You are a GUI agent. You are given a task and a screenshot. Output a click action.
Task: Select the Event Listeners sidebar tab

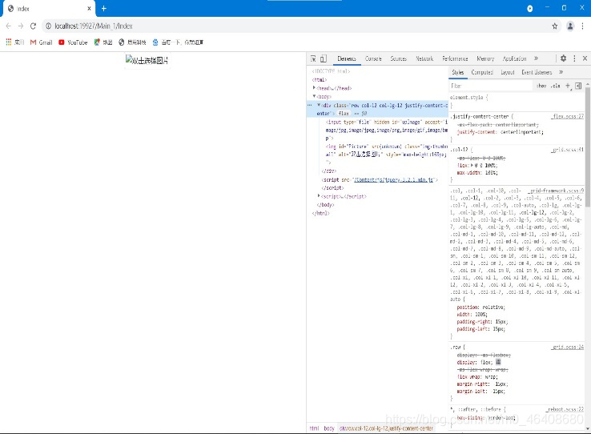pyautogui.click(x=537, y=72)
